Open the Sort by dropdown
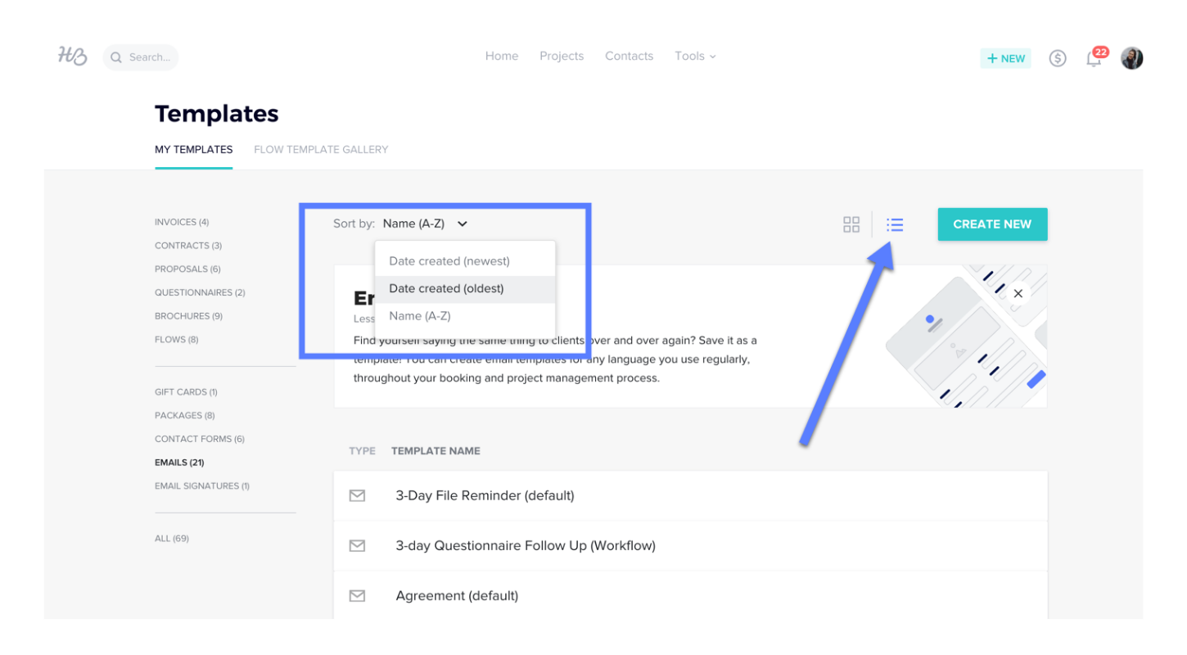Image resolution: width=1187 pixels, height=655 pixels. click(x=425, y=224)
